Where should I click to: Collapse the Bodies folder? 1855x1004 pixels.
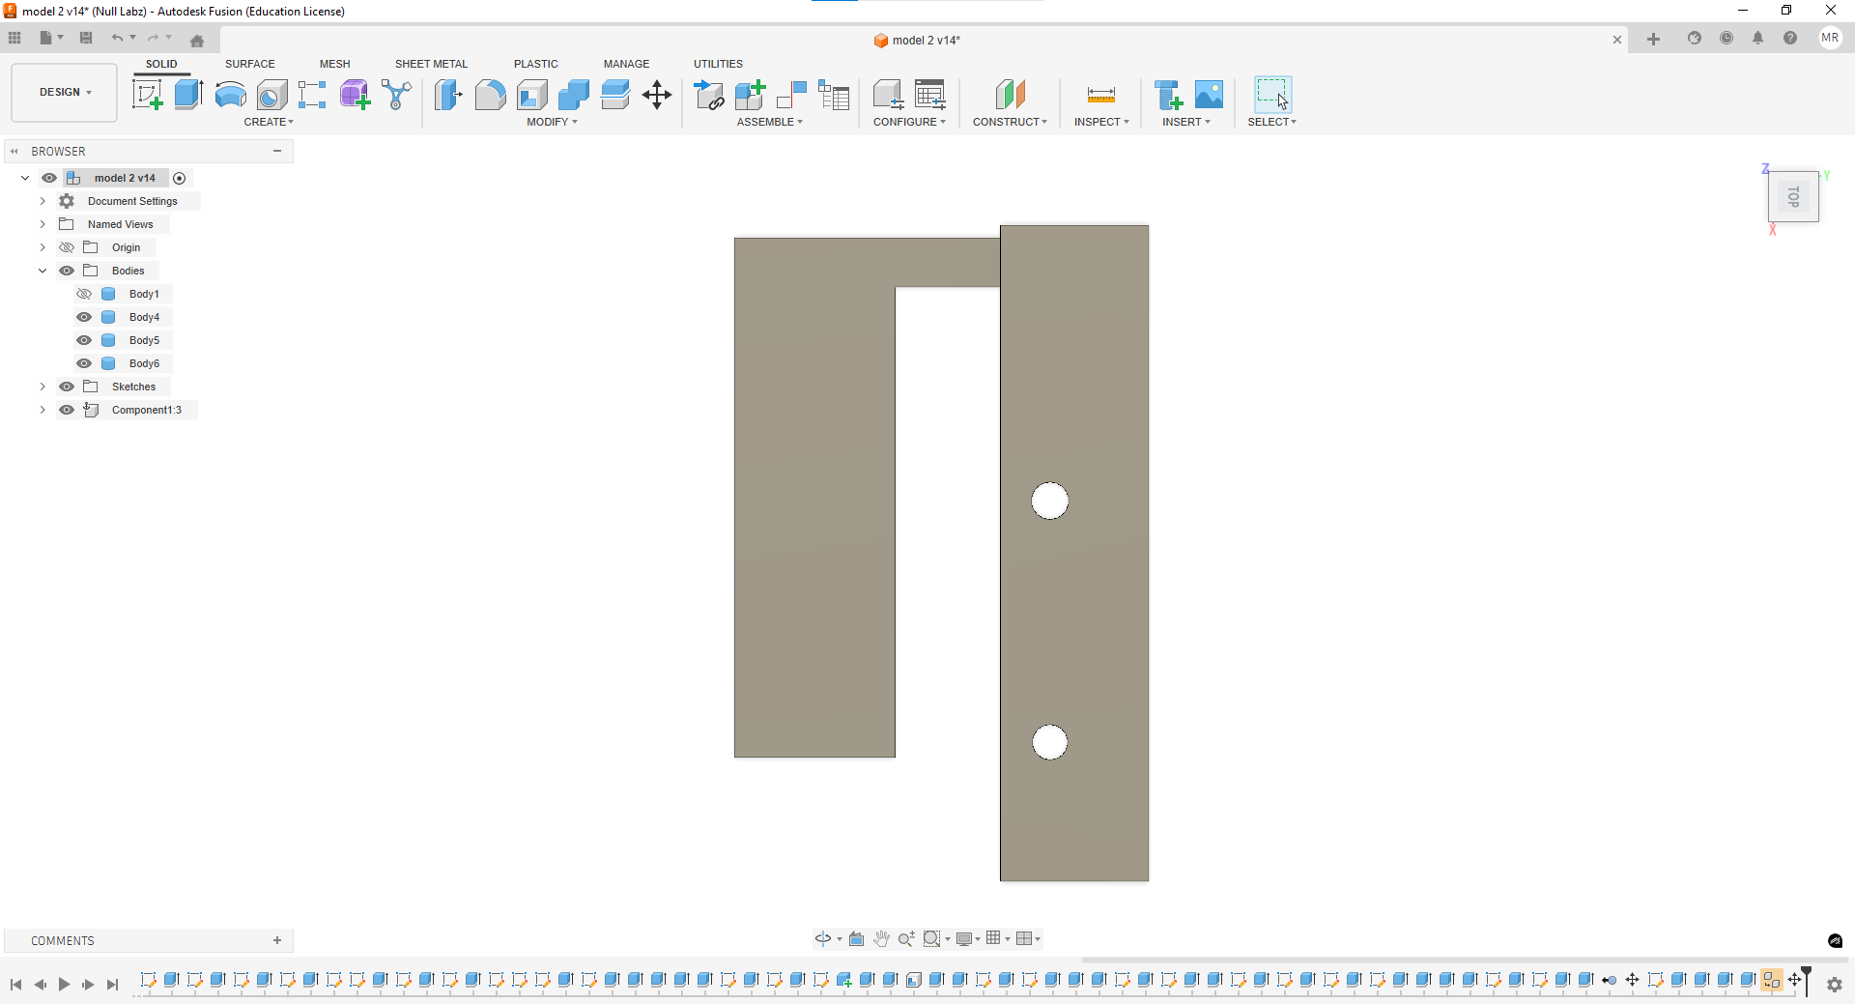pyautogui.click(x=43, y=271)
